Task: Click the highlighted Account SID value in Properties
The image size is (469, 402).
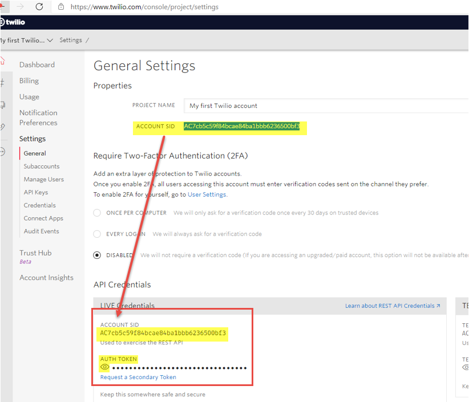Action: click(242, 126)
